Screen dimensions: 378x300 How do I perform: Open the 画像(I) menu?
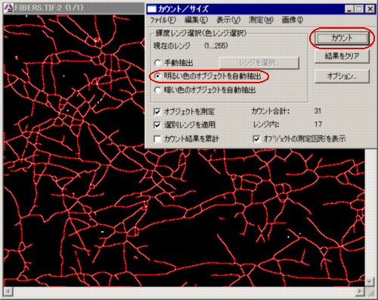tap(293, 20)
